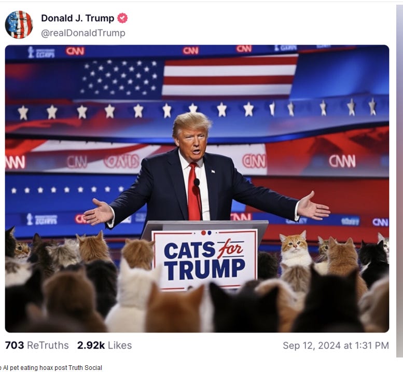Click the white CNN logo on the red panel

[342, 161]
